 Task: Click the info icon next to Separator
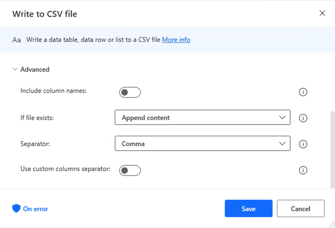(x=303, y=144)
